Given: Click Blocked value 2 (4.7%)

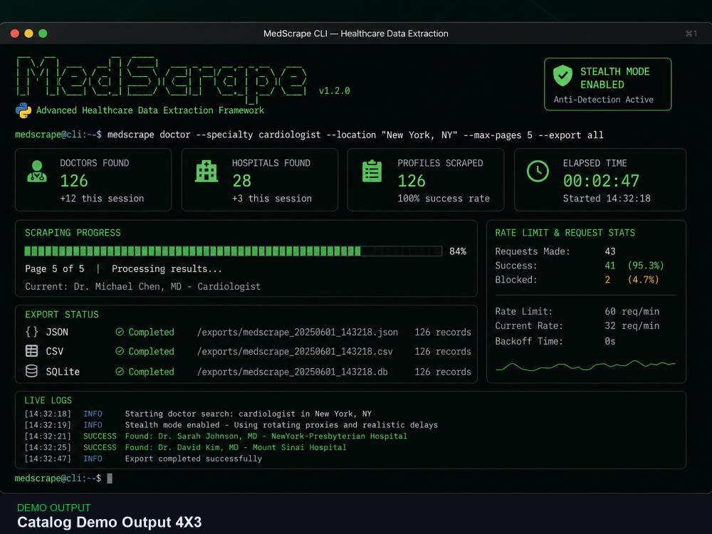Looking at the screenshot, I should [x=632, y=280].
